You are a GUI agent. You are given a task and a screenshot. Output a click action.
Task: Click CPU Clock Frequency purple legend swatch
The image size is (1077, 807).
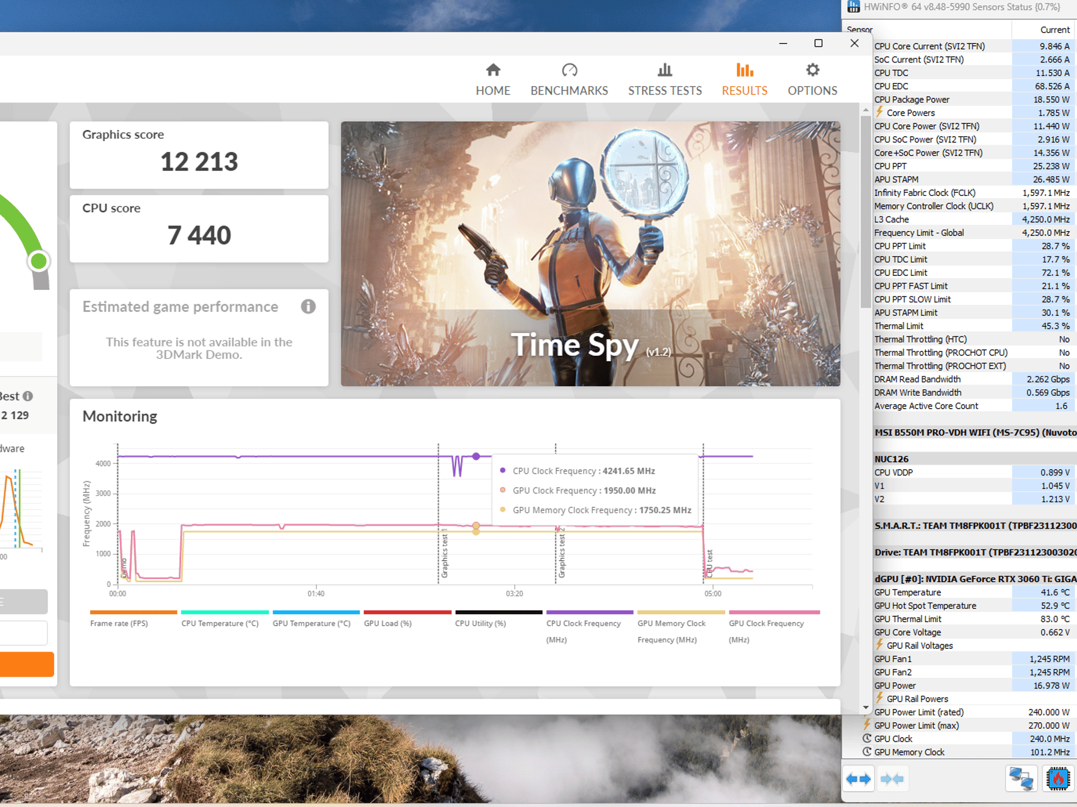tap(590, 612)
